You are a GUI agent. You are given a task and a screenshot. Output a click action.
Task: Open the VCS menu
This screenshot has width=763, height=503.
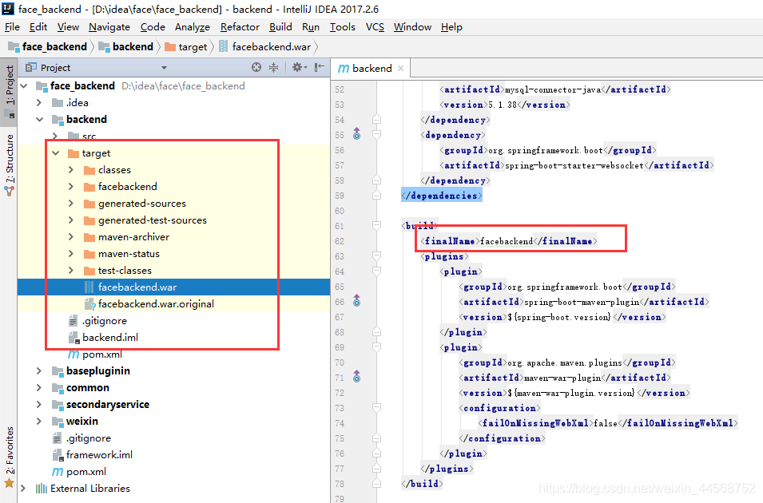pos(375,27)
